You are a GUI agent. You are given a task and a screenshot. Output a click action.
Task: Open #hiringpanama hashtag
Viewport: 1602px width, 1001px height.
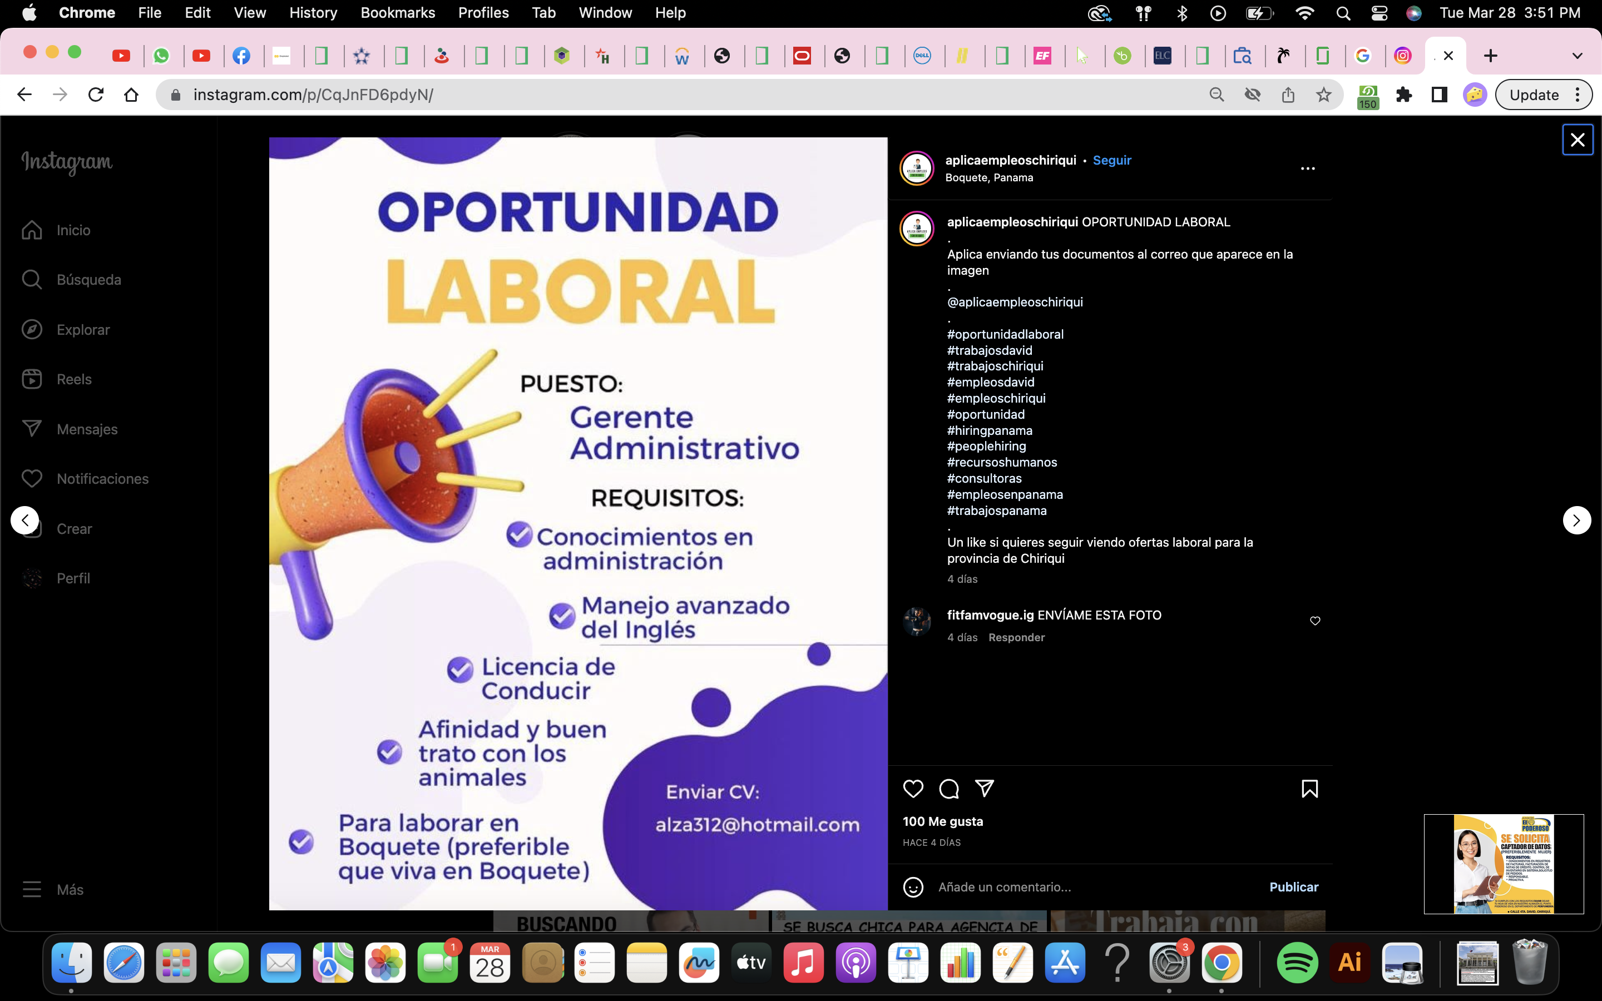989,430
